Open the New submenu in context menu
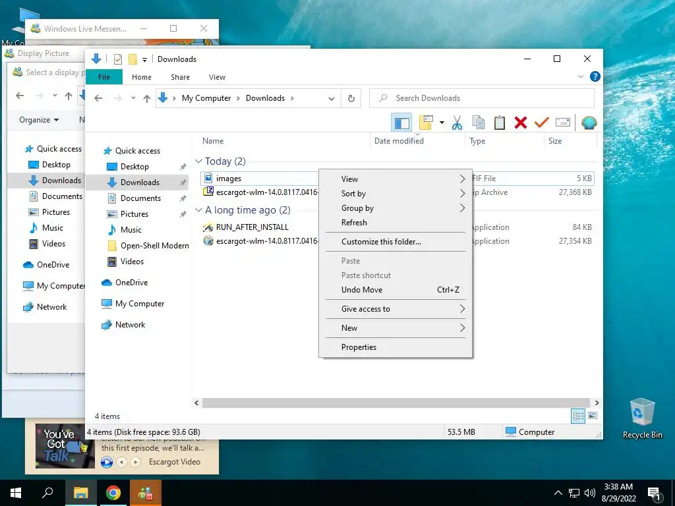 coord(396,328)
